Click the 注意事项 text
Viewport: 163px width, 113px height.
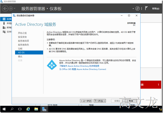point(51,40)
